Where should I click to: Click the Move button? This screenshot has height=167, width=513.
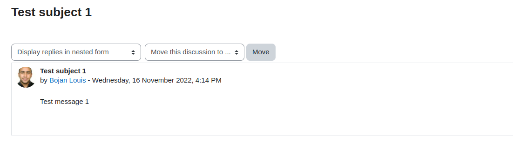pos(261,52)
